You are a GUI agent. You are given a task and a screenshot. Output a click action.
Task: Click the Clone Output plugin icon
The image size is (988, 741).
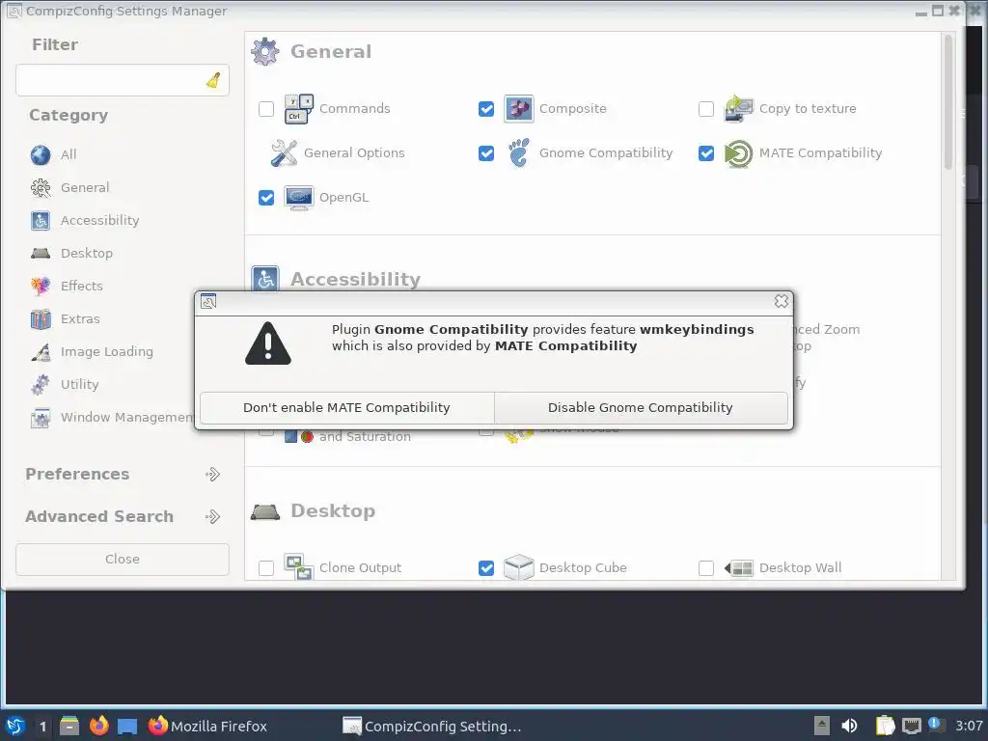[x=299, y=567]
